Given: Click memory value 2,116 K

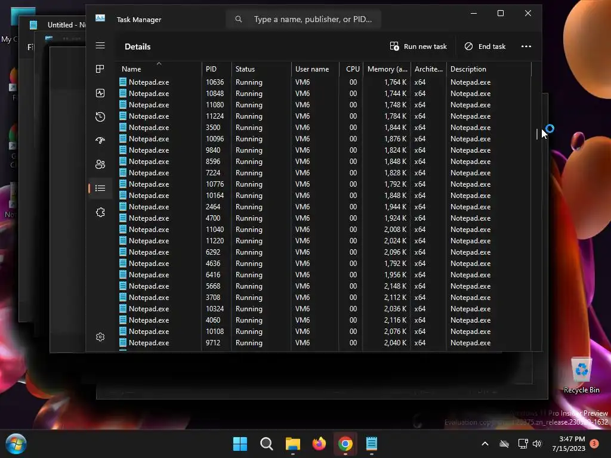Looking at the screenshot, I should [x=395, y=320].
